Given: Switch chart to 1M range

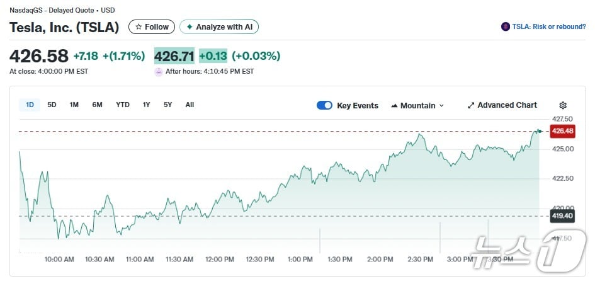Looking at the screenshot, I should pos(74,105).
